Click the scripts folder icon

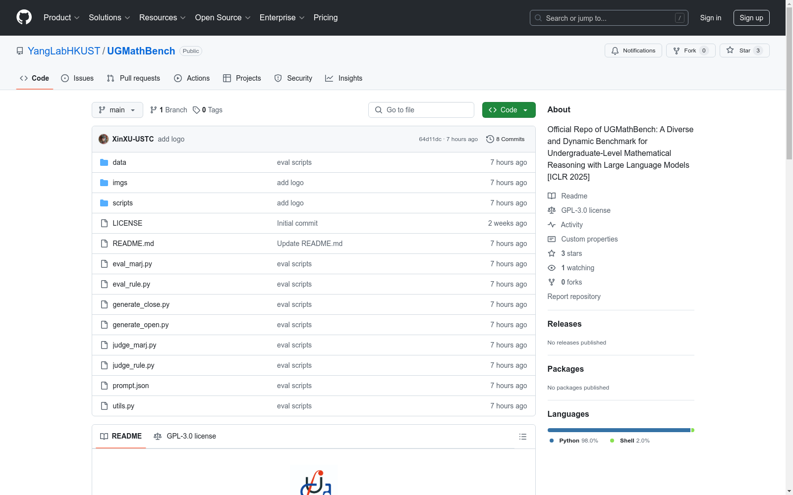click(x=104, y=203)
